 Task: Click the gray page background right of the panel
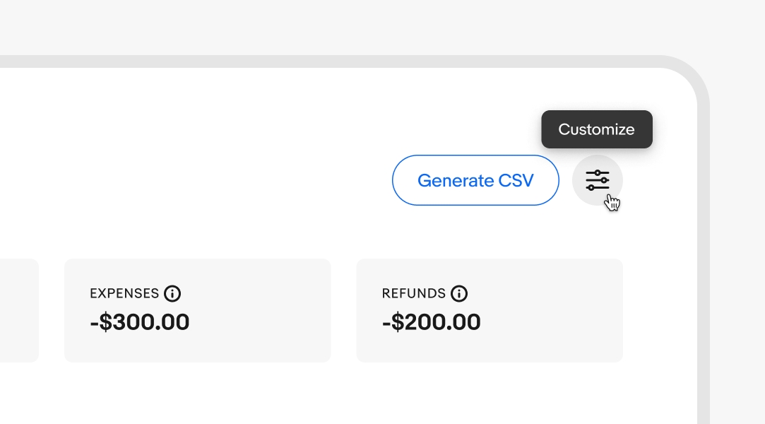(x=738, y=247)
